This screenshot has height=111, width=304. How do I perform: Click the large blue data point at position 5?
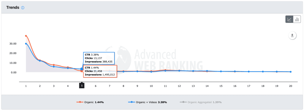[x=82, y=69]
